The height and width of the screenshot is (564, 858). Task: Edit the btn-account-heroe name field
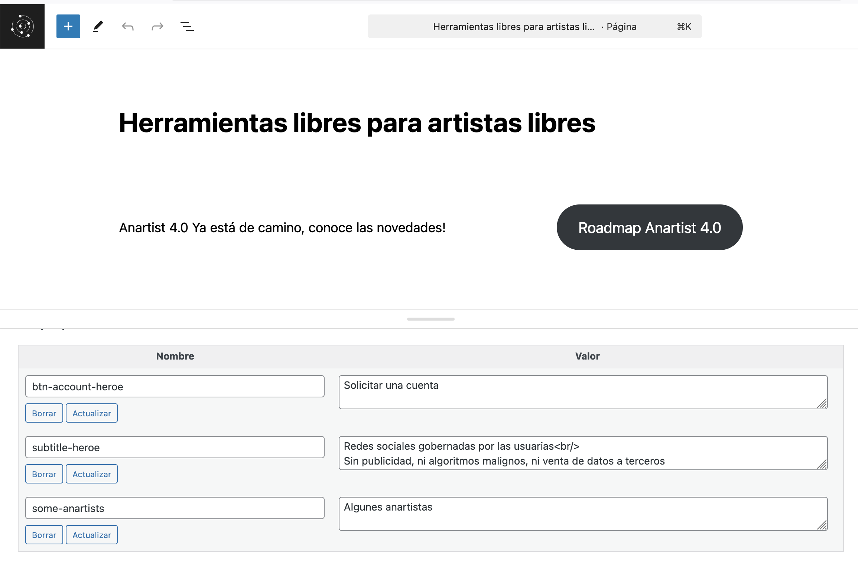pyautogui.click(x=175, y=386)
